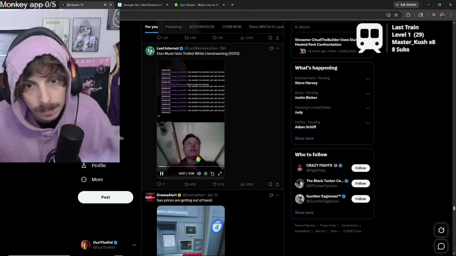Screen dimensions: 456x256
Task: Open Privacy Policy link
Action: tap(328, 225)
